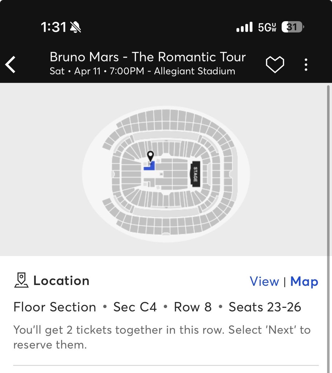
Task: Go back using the back arrow
Action: pos(11,64)
